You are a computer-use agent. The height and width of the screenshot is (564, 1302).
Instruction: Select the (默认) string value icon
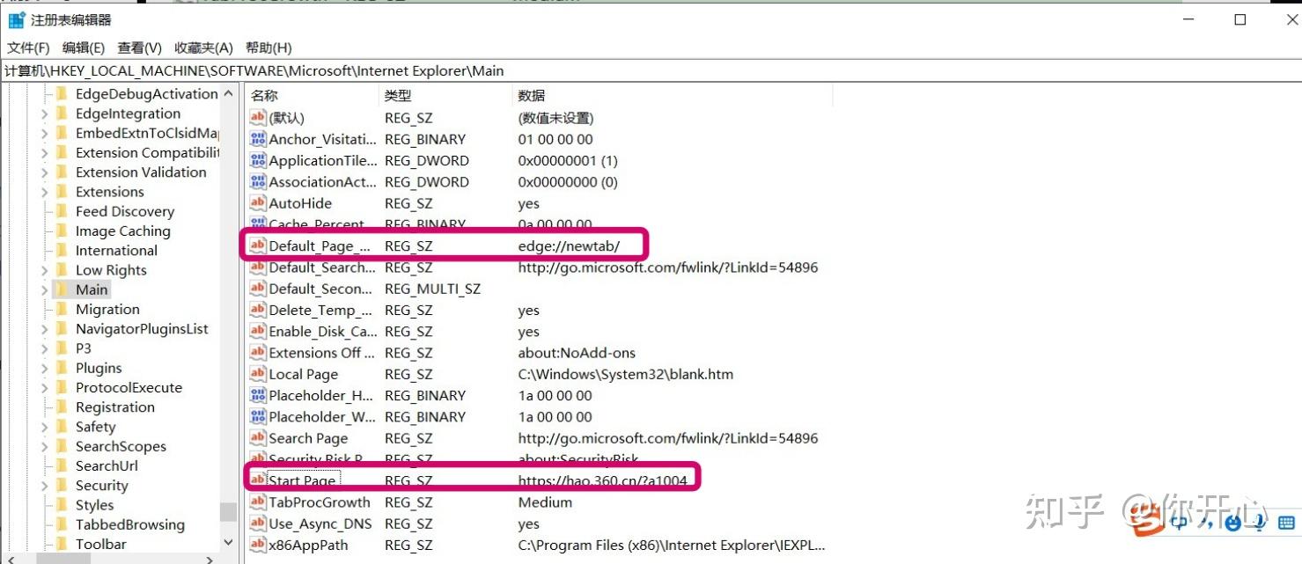tap(258, 118)
